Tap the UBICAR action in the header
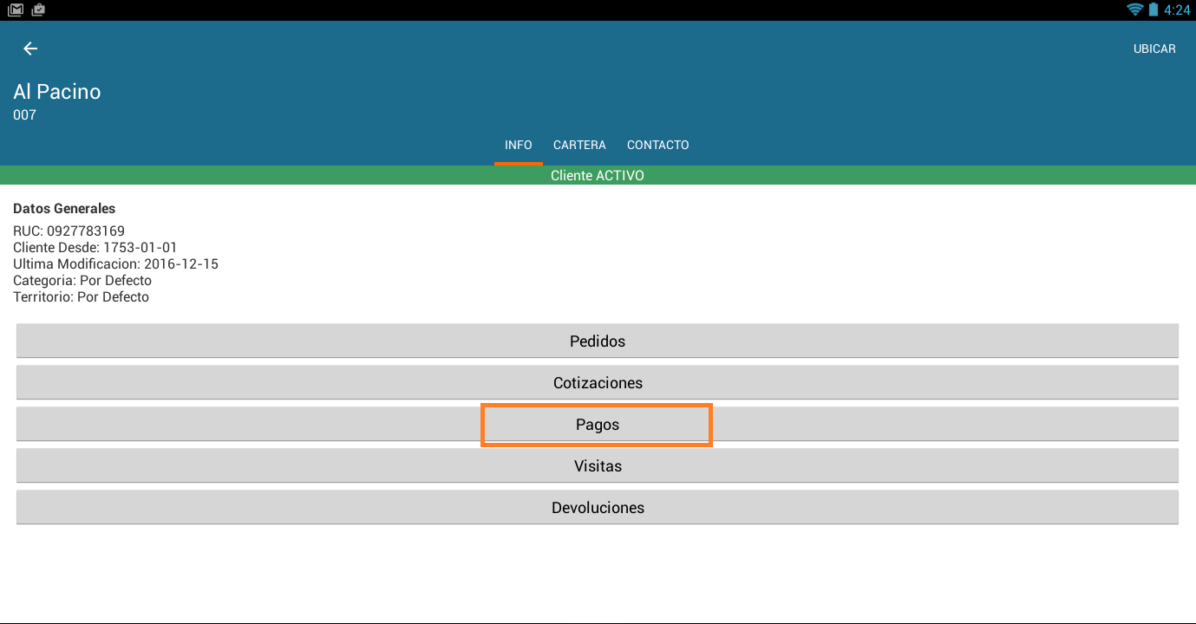 1154,49
